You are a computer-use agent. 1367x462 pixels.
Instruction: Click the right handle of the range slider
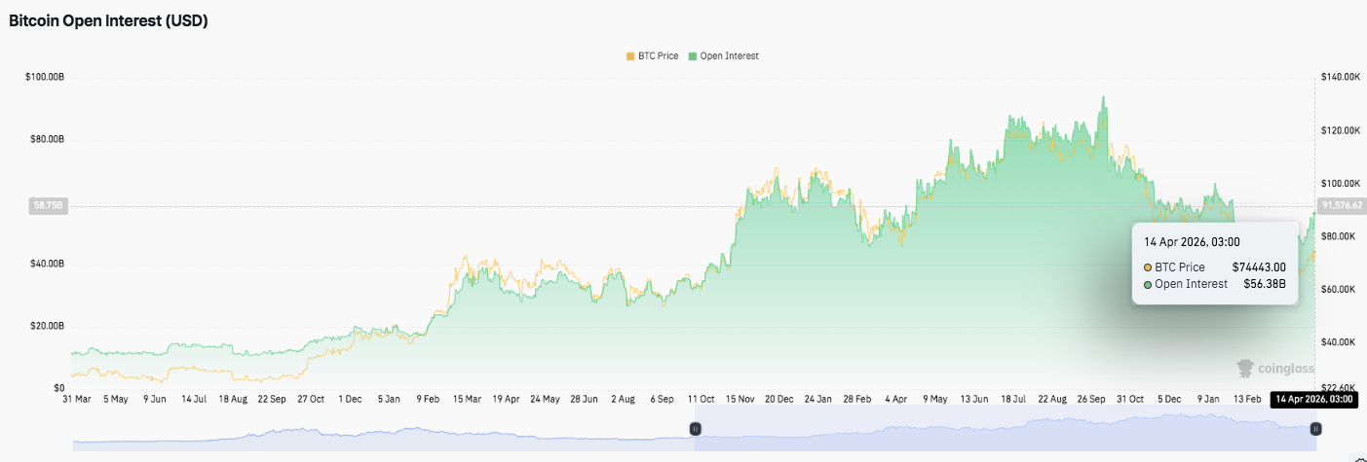1315,428
